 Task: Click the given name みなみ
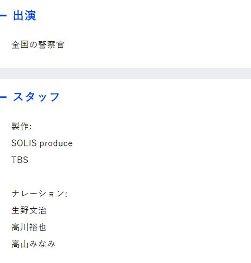coord(42,244)
